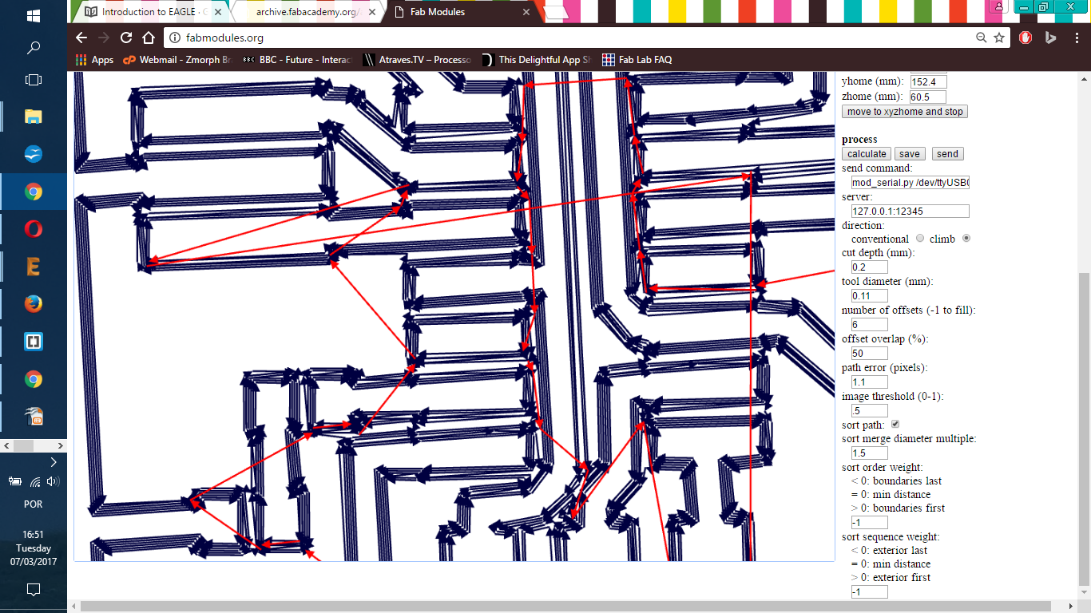Click the move to xyzhome and stop button
The height and width of the screenshot is (613, 1091).
click(905, 112)
